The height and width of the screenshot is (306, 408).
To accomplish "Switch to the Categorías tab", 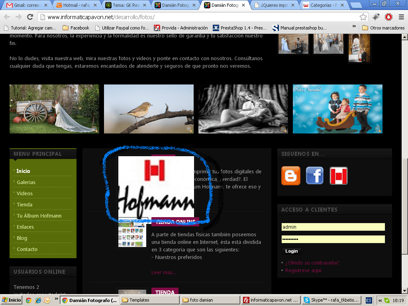I will pos(324,5).
